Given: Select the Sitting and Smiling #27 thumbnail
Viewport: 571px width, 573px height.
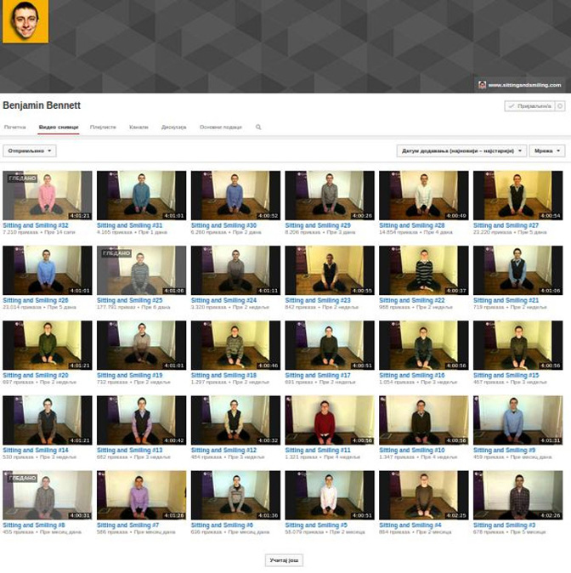Looking at the screenshot, I should coord(517,196).
